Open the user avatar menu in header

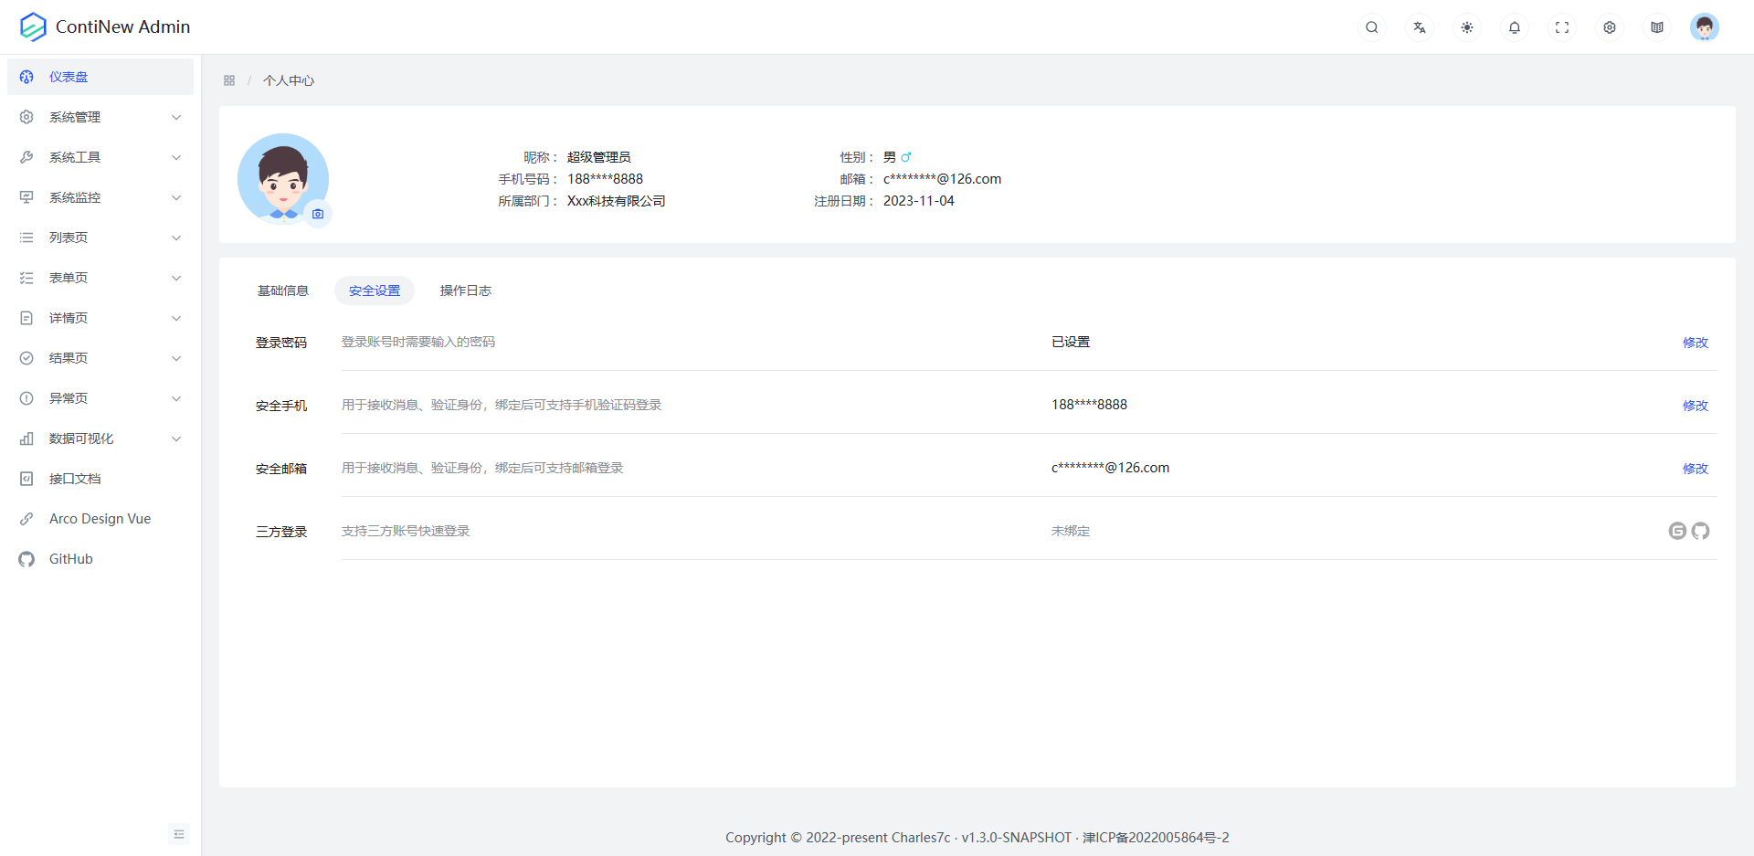(x=1704, y=27)
